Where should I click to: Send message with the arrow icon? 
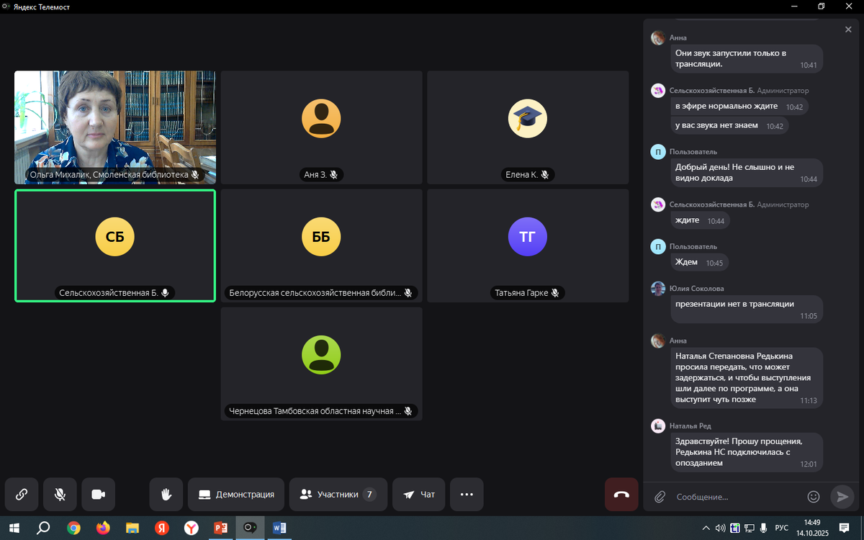[x=841, y=496]
